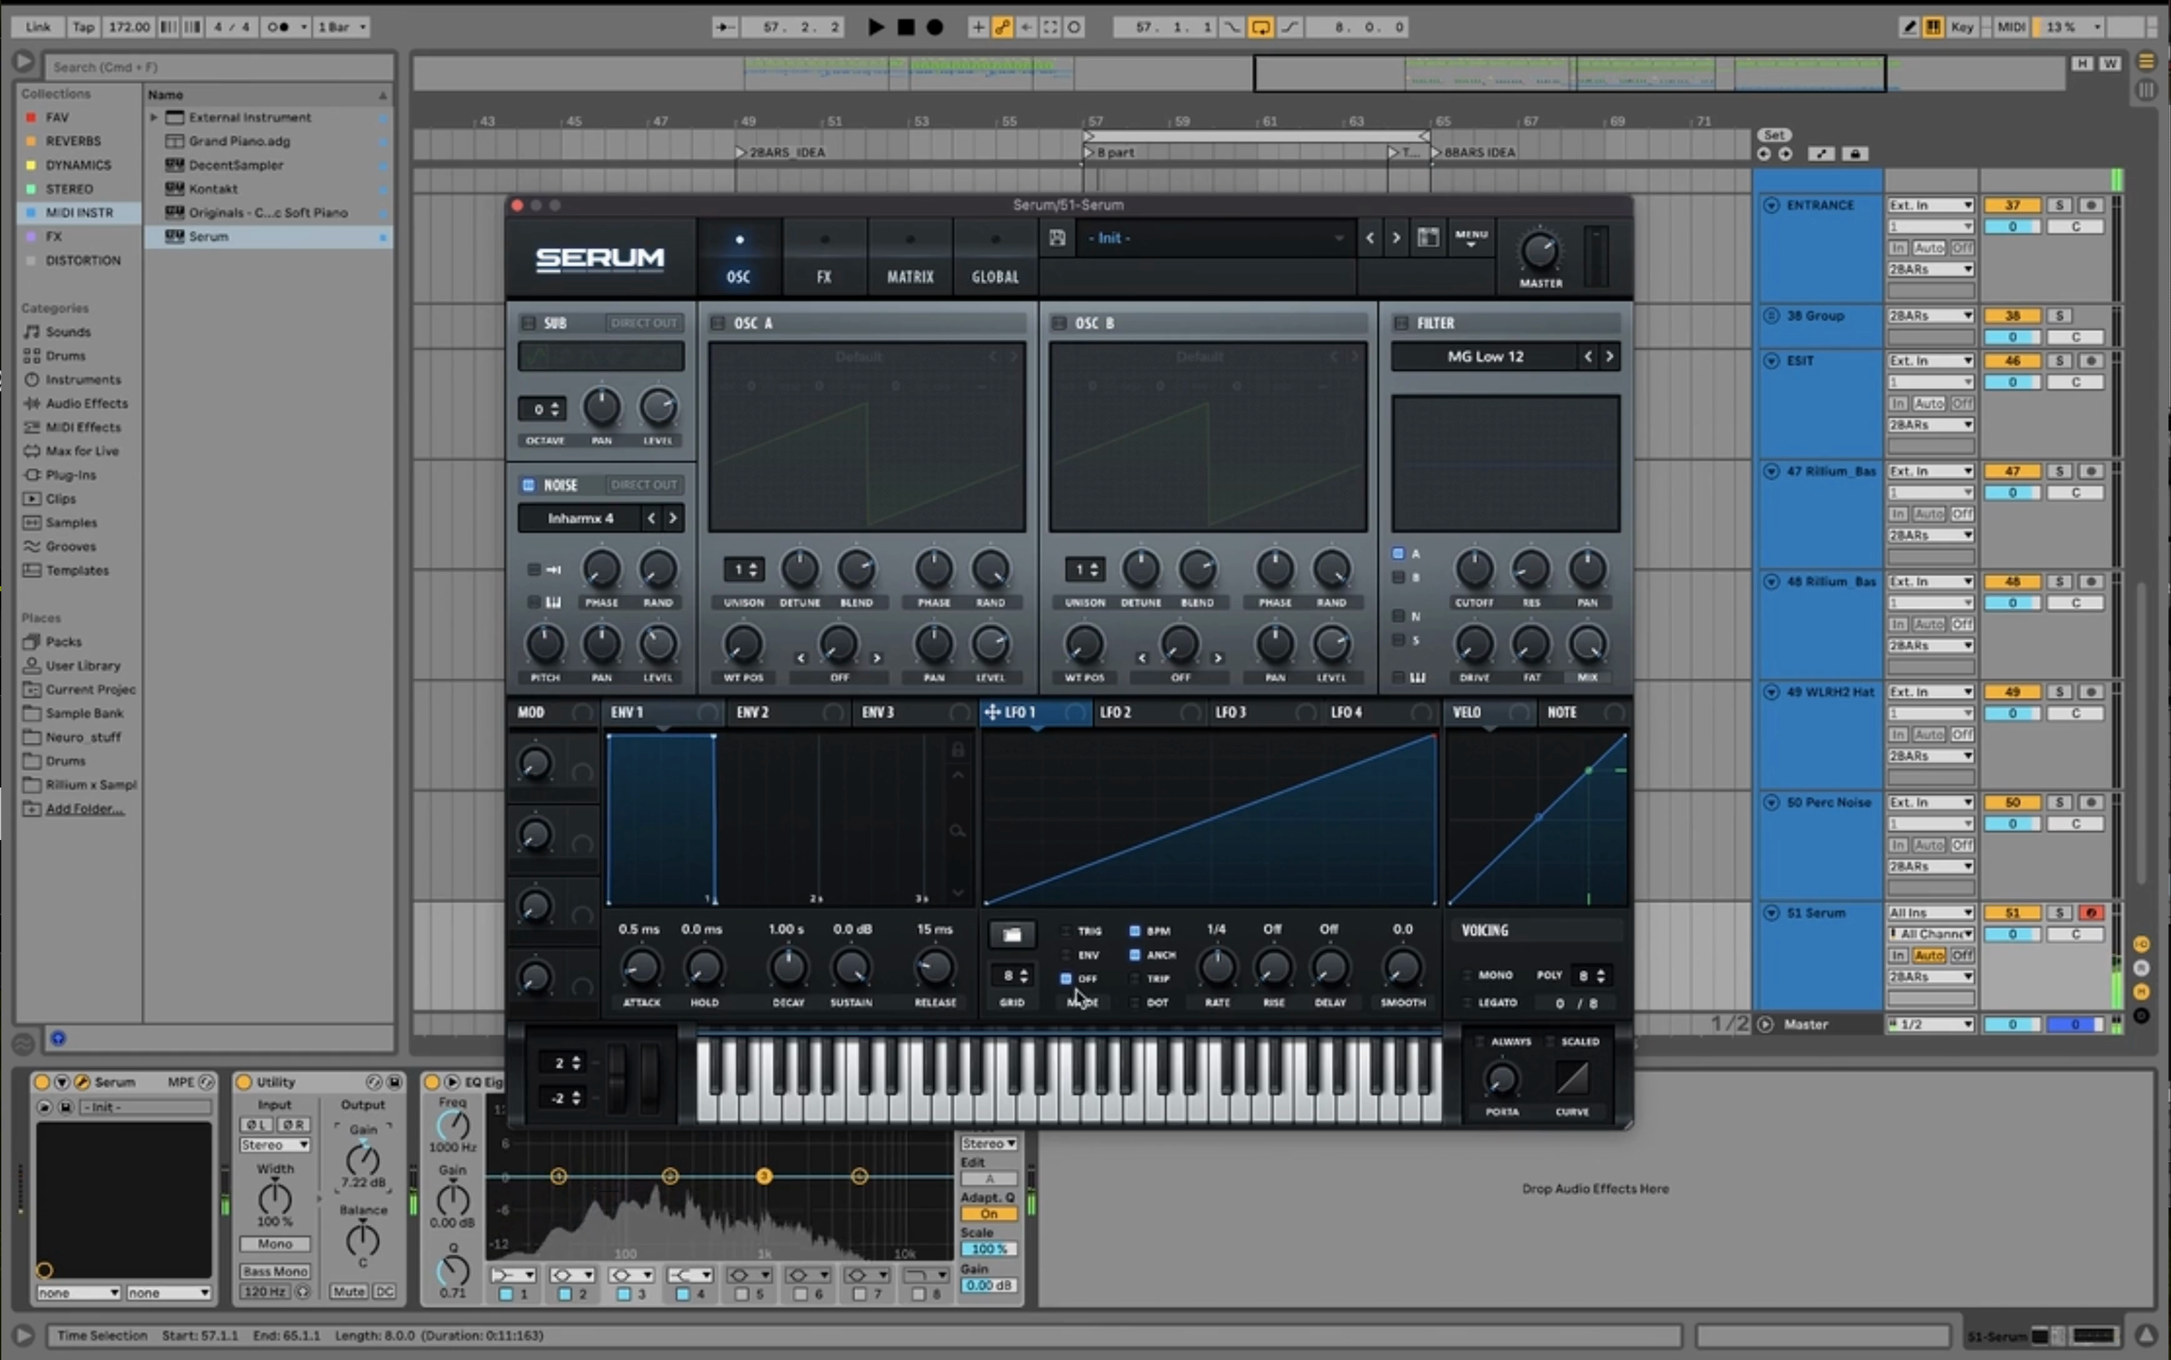
Task: Open the EQ Eight Stereo mode dropdown
Action: pos(989,1143)
